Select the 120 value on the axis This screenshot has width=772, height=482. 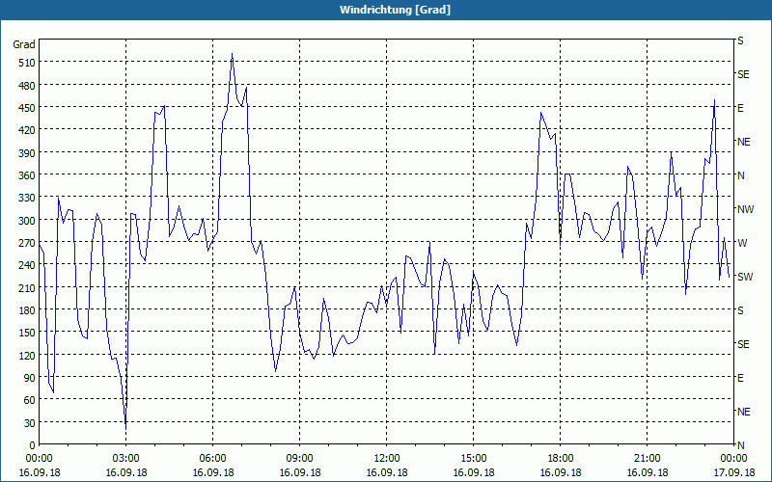28,355
